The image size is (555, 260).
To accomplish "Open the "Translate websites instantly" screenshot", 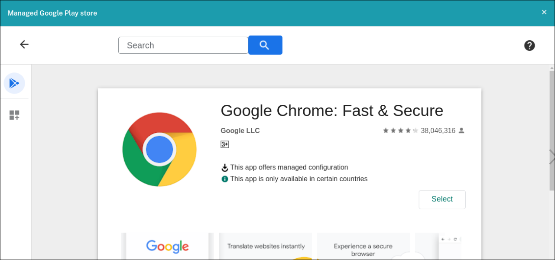I will 266,246.
